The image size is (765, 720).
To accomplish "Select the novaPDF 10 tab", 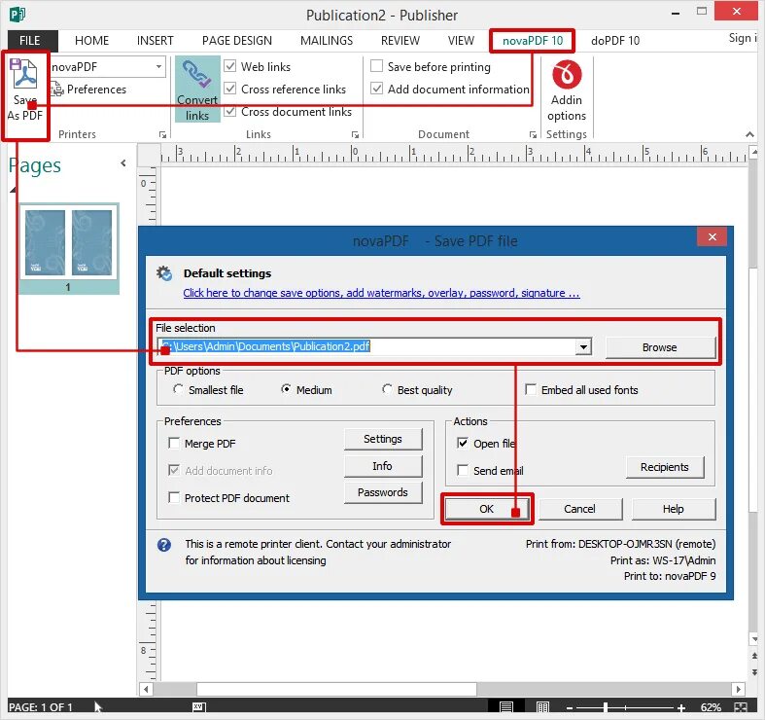I will (533, 41).
